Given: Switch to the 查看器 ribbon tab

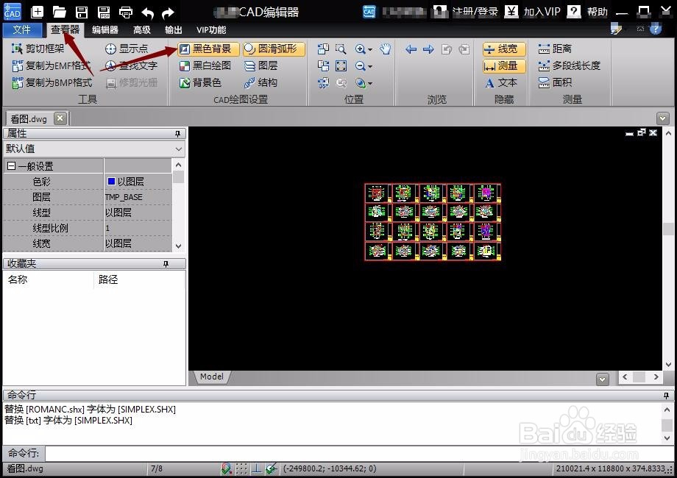Looking at the screenshot, I should point(65,29).
